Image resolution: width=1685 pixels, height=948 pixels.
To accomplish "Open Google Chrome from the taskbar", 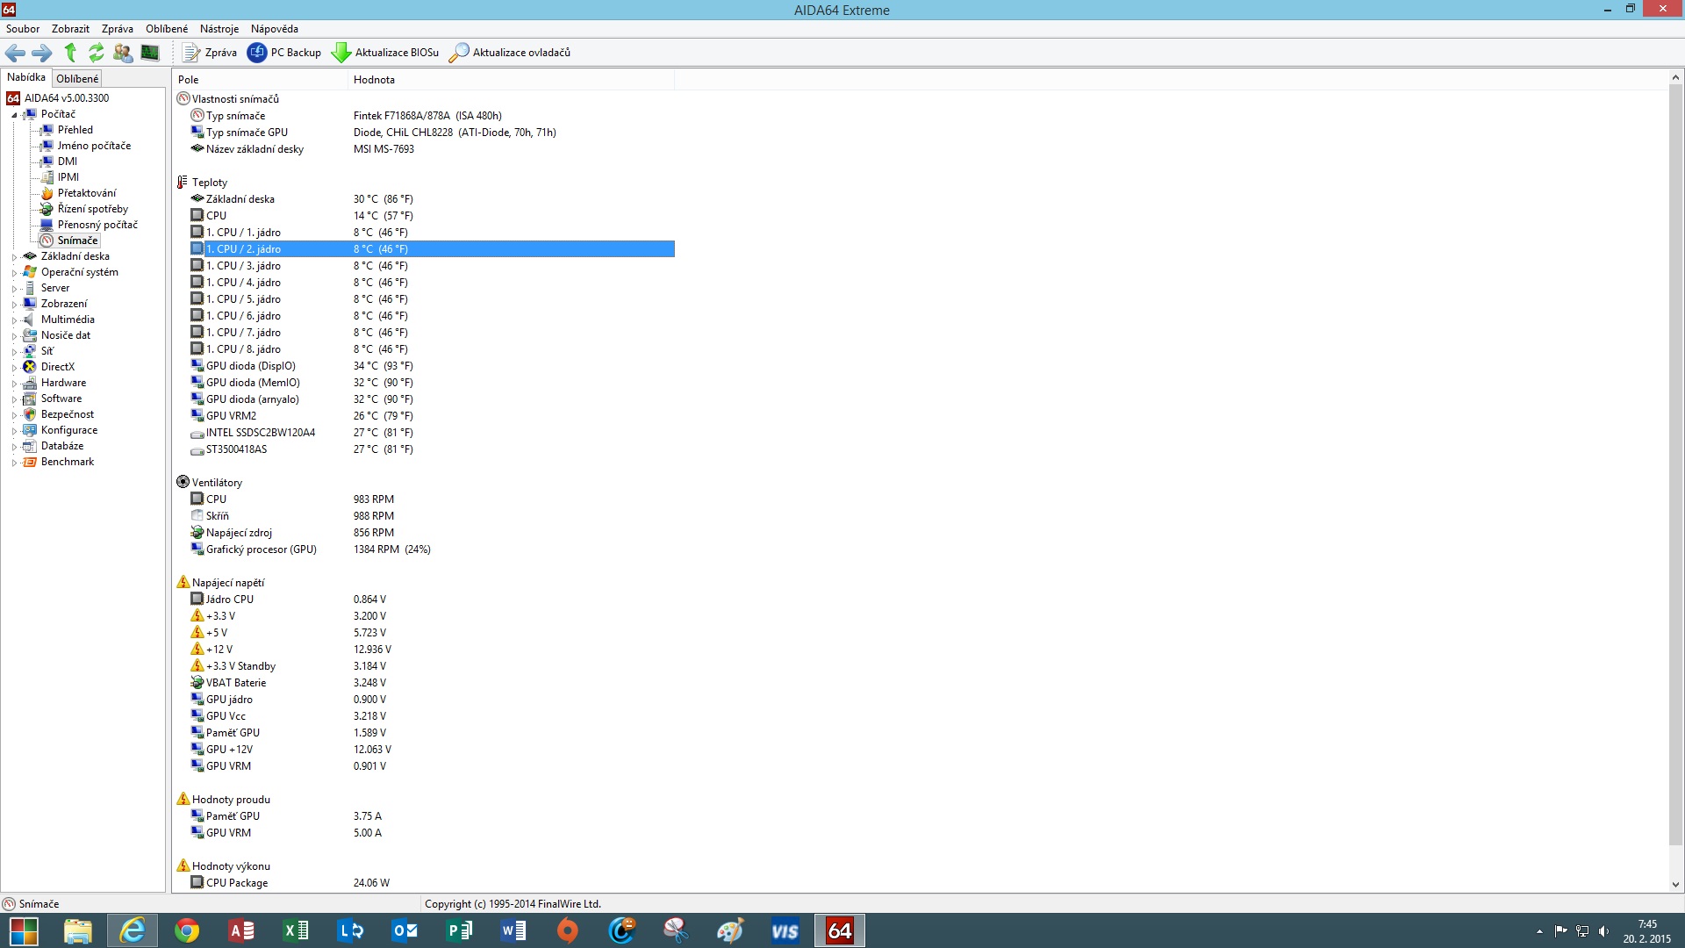I will 186,930.
